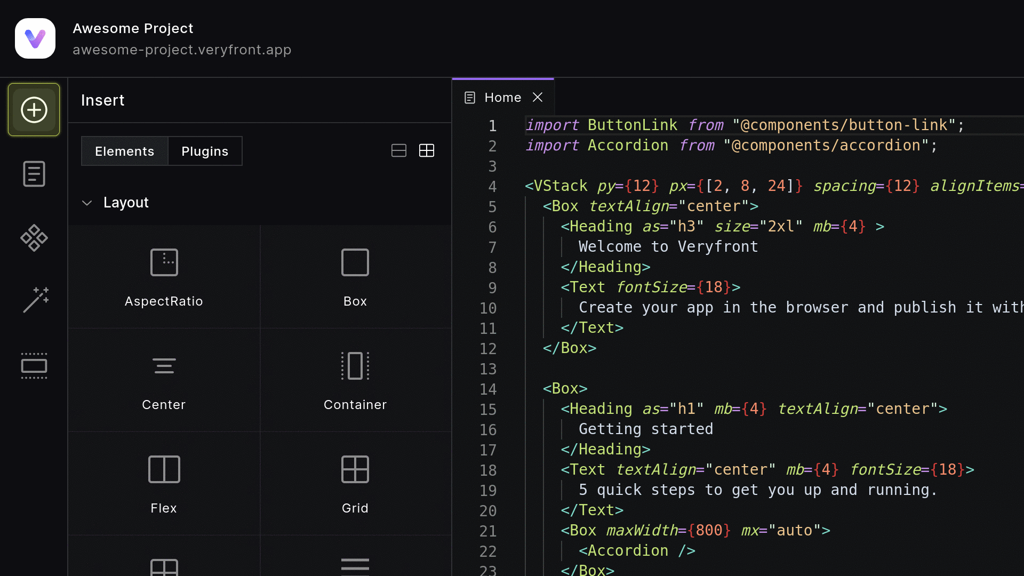
Task: Open awesome-project.veryfront.app link
Action: [x=182, y=50]
